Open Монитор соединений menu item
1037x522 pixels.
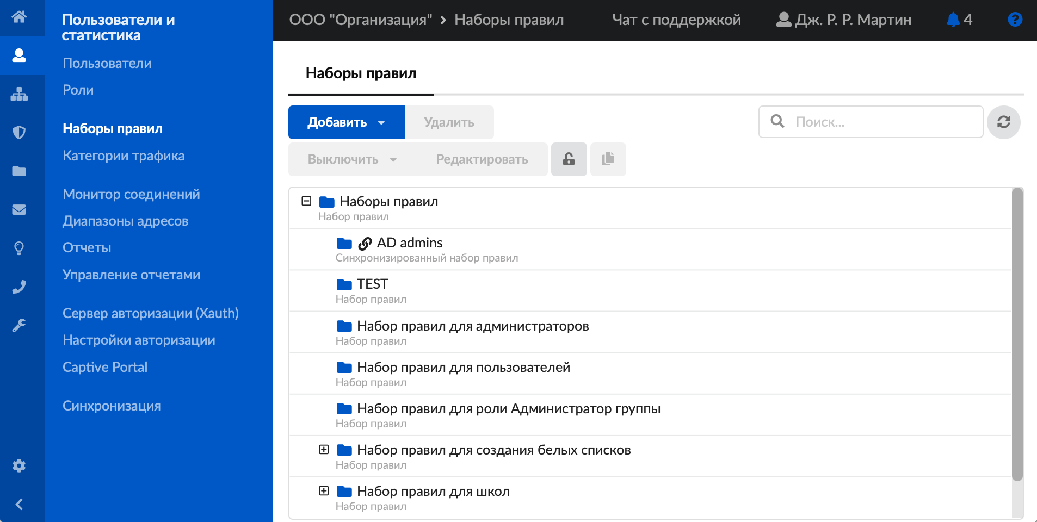coord(131,194)
